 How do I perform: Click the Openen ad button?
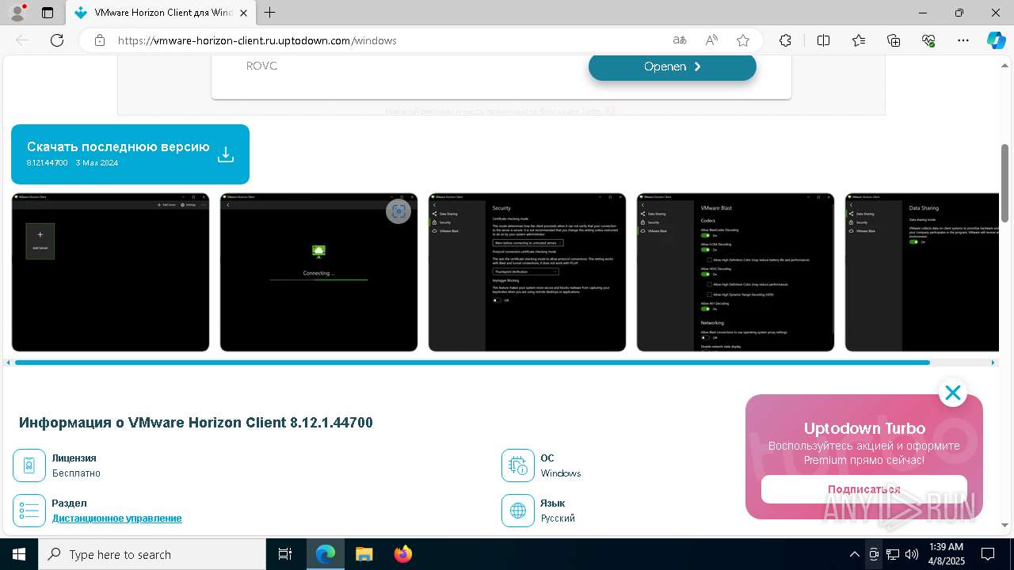(673, 66)
